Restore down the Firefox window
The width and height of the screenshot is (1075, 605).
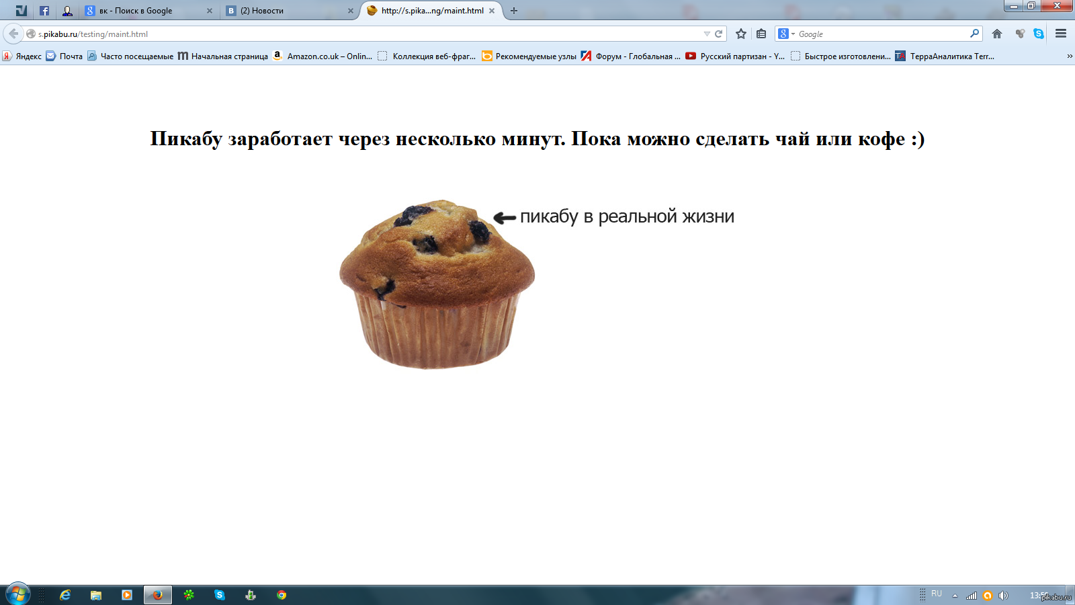[x=1031, y=6]
